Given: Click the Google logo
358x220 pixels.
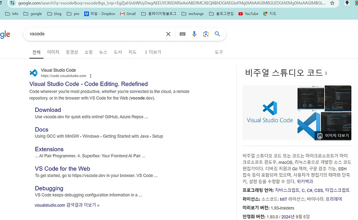Looking at the screenshot, I should point(5,34).
